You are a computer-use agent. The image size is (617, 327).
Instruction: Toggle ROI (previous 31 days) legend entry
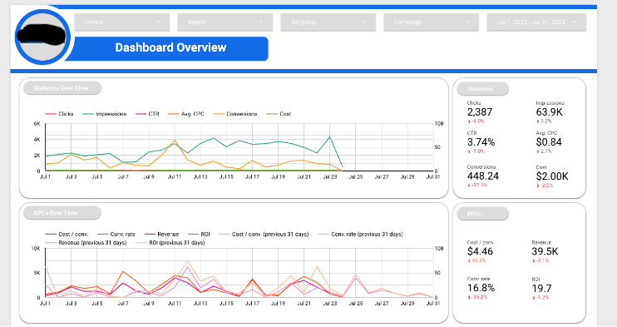pos(170,243)
